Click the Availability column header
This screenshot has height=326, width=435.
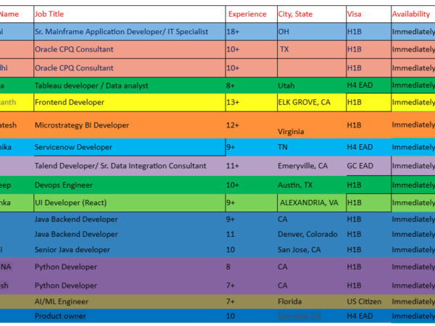pos(411,14)
